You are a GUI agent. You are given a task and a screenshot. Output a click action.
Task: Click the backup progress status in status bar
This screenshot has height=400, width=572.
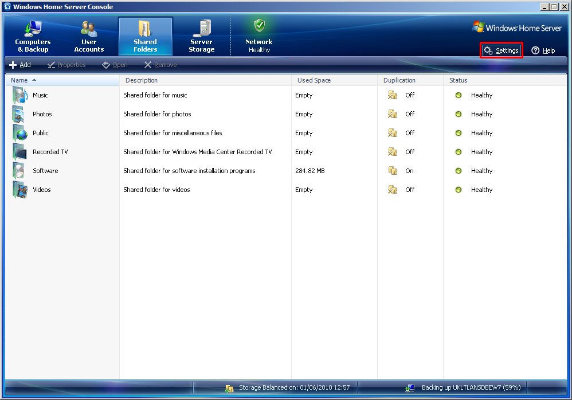[x=471, y=387]
